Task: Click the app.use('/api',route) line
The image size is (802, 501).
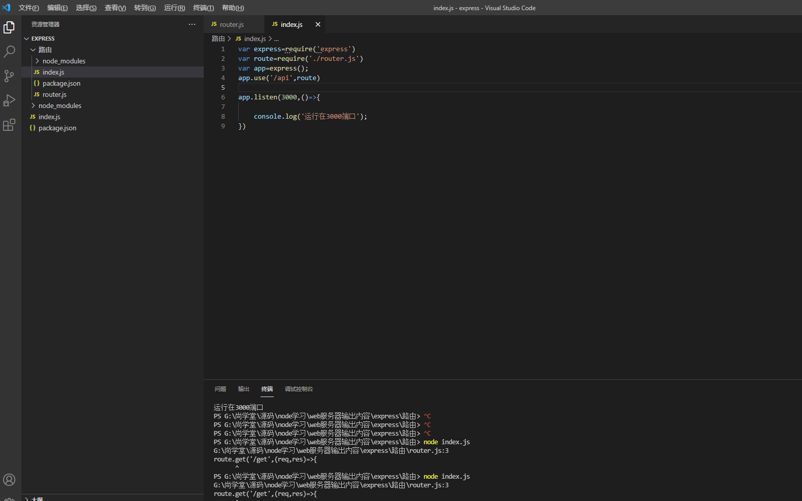Action: 279,78
